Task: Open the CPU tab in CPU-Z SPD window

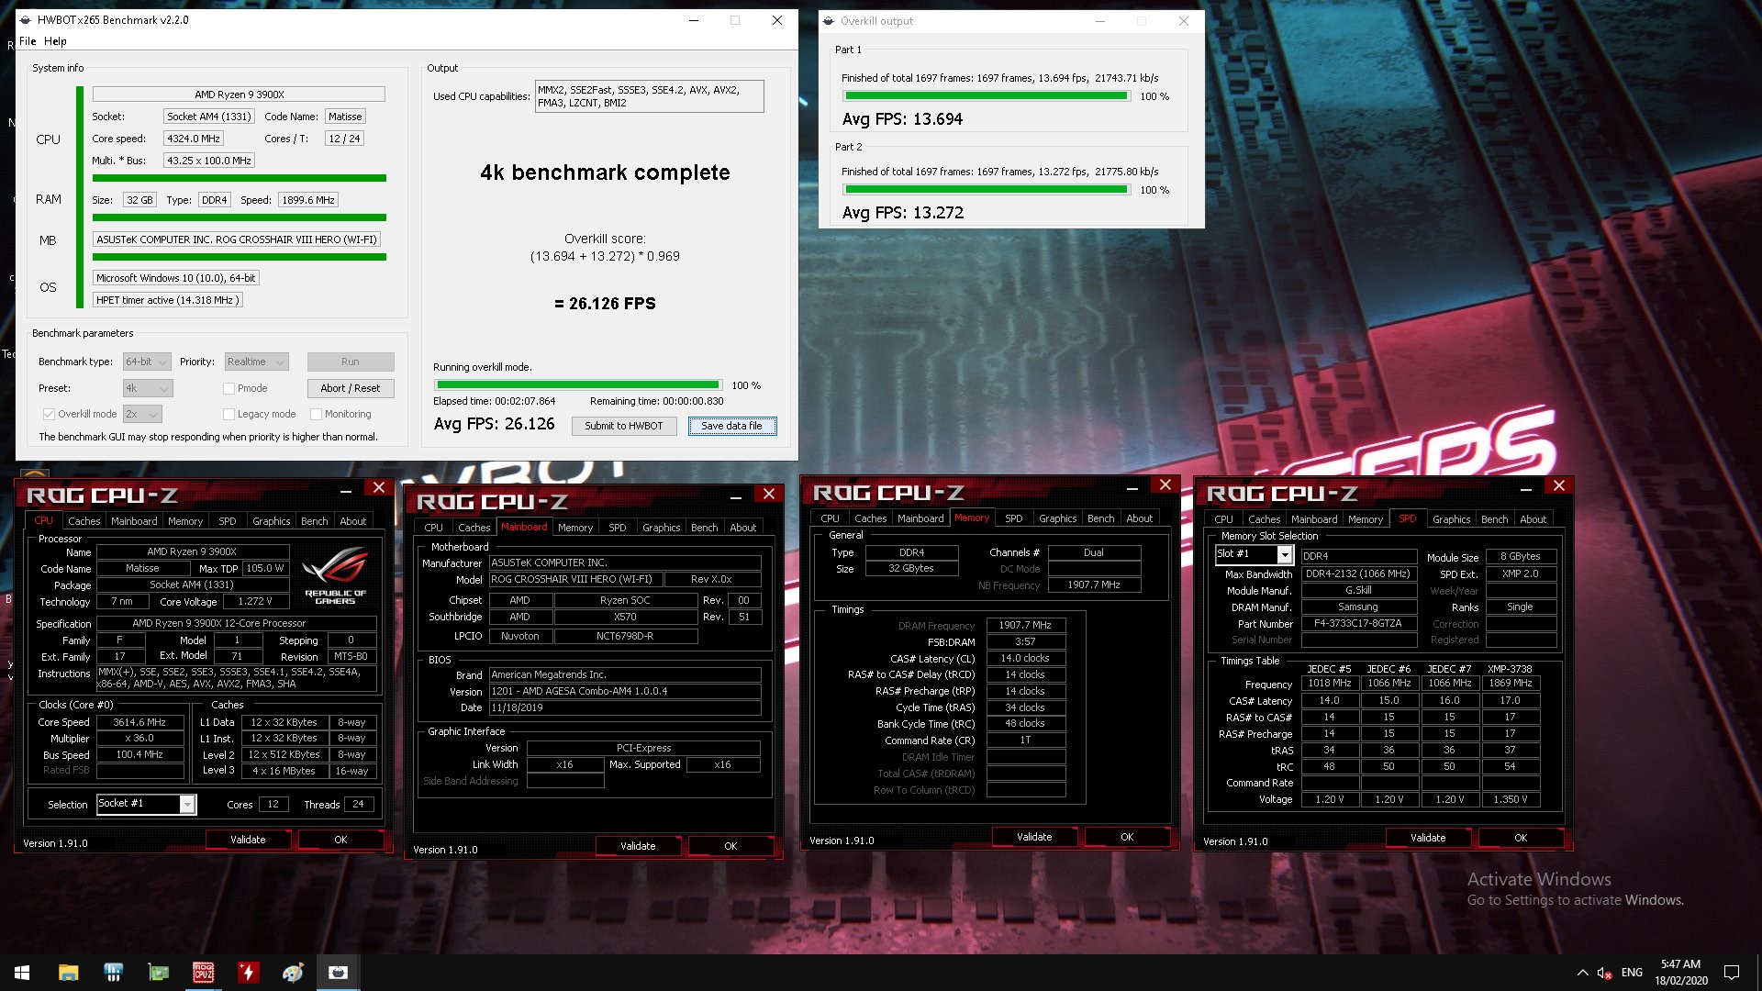Action: tap(1223, 519)
